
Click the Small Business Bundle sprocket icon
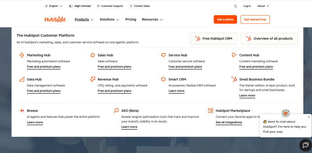pos(234,79)
